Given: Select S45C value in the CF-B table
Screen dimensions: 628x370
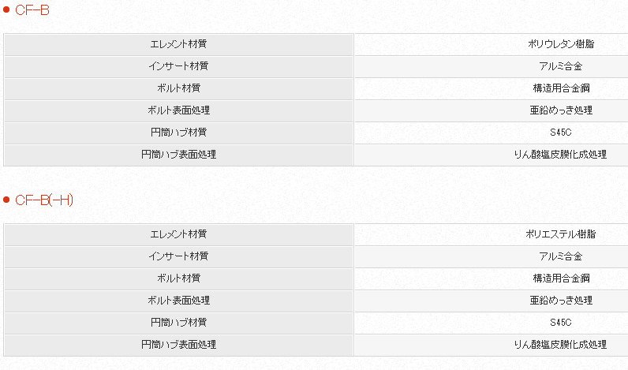Looking at the screenshot, I should click(x=561, y=133).
